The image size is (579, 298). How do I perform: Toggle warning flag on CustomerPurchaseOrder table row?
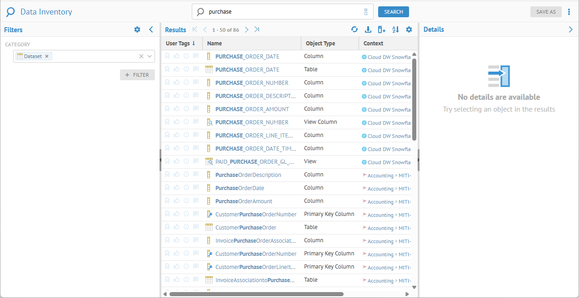[x=186, y=227]
